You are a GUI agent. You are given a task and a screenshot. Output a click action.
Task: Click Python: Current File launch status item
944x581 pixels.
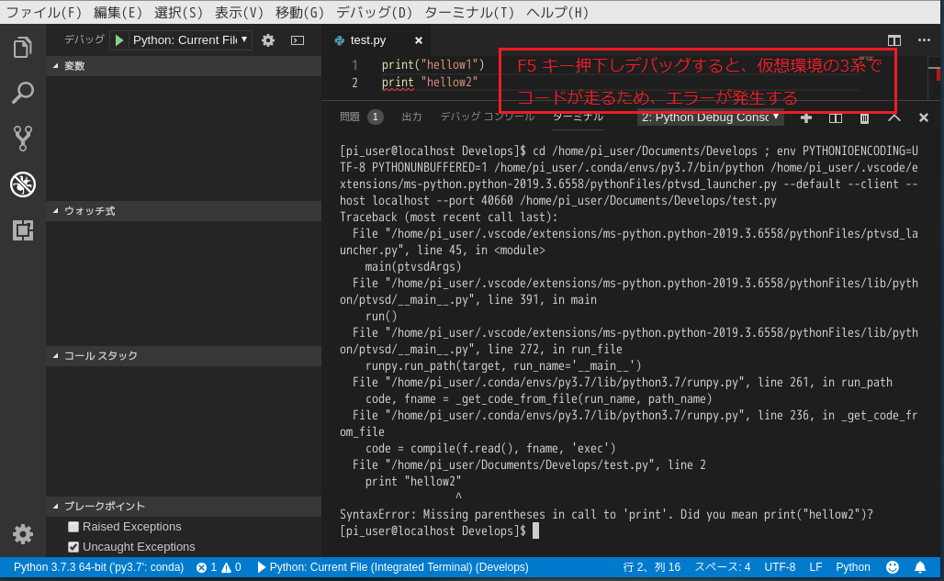click(x=392, y=567)
